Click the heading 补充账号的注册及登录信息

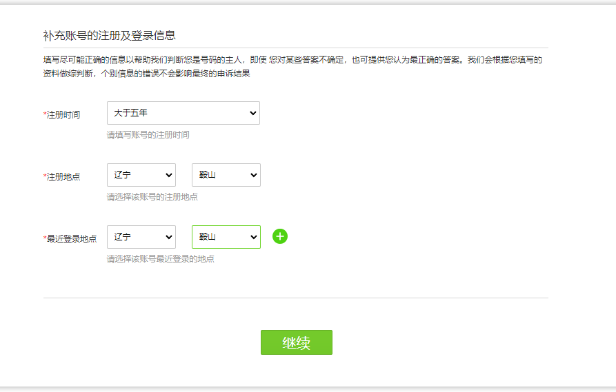point(109,36)
